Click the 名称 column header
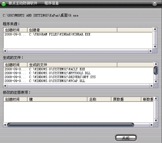The height and width of the screenshot is (143, 162). (99, 99)
